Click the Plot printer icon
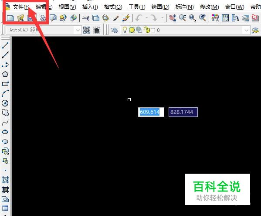 pyautogui.click(x=43, y=17)
